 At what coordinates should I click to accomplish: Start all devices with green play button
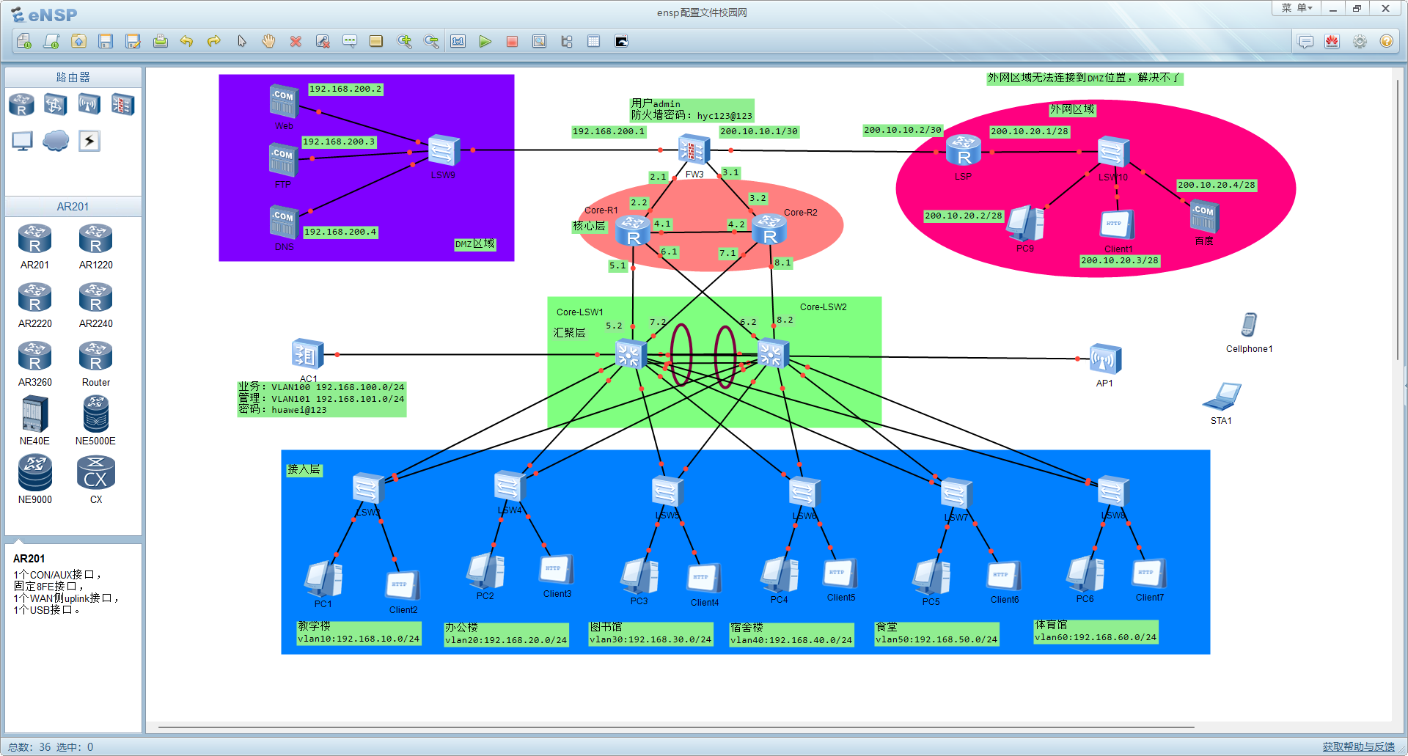point(485,41)
